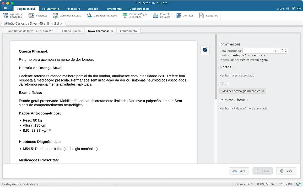The width and height of the screenshot is (303, 187).
Task: Click the globe icon in the title bar
Action: [288, 8]
